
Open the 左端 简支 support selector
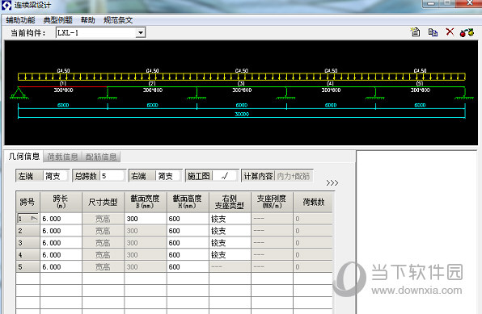[x=56, y=176]
